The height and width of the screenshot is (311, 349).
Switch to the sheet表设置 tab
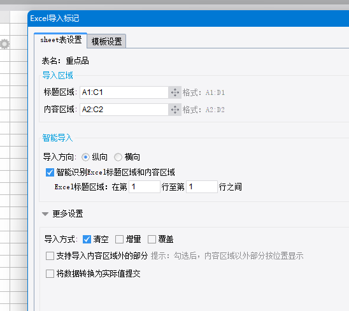coord(61,40)
